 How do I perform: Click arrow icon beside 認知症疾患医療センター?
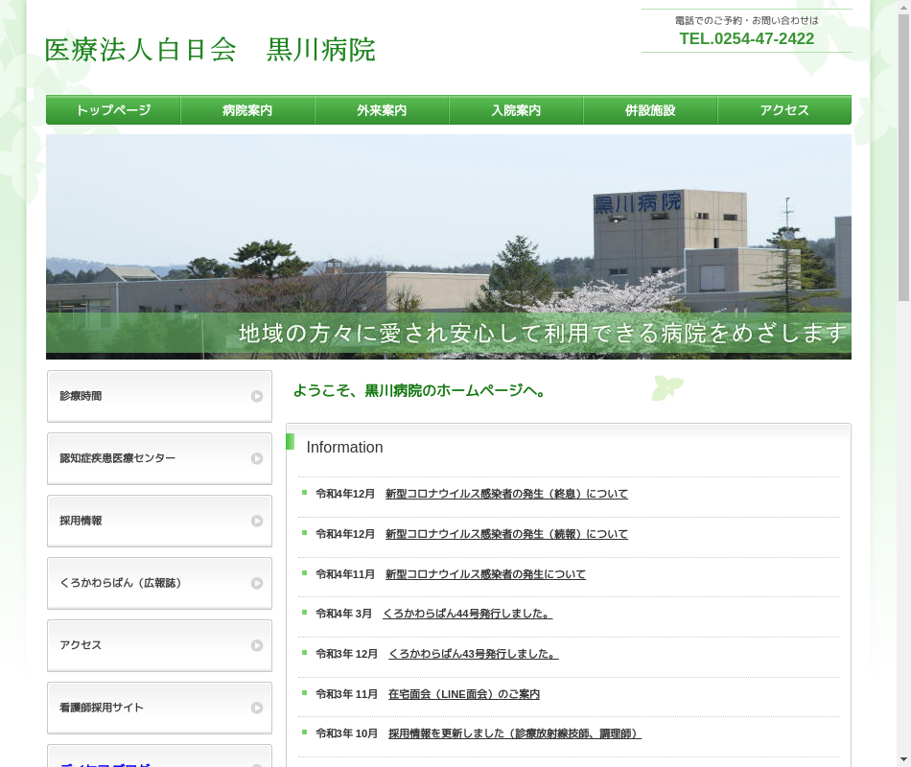pyautogui.click(x=256, y=458)
